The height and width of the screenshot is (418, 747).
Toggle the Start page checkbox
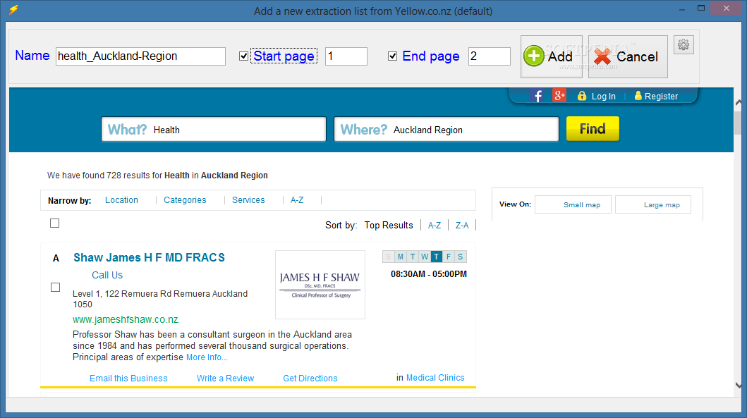[x=243, y=56]
